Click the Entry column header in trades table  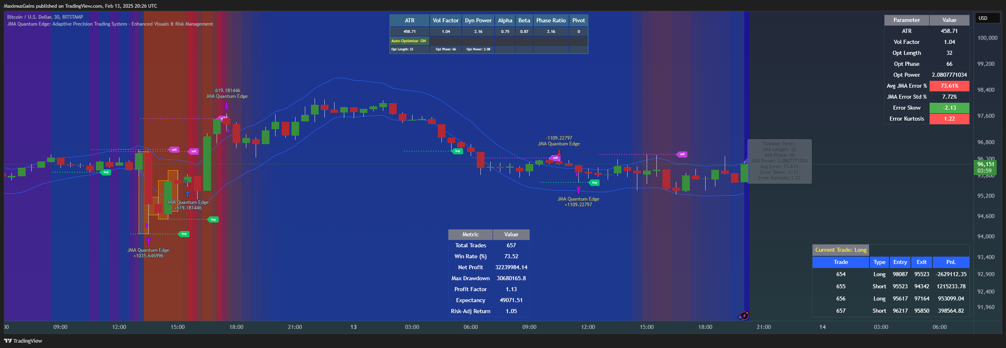pyautogui.click(x=900, y=262)
